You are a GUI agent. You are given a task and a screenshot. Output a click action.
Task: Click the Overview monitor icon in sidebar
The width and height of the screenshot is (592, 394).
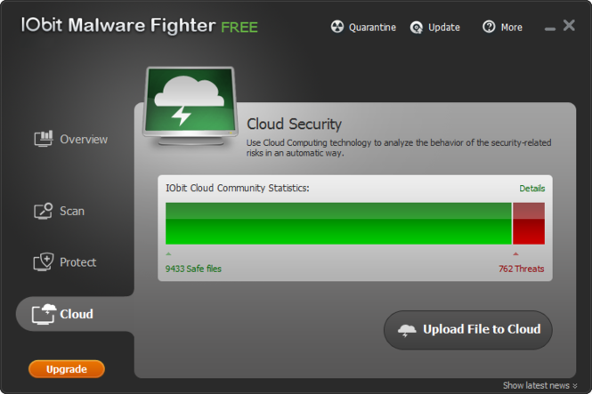[44, 139]
